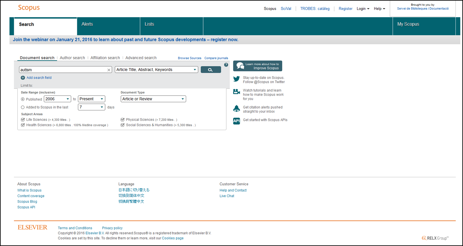Select the Author search tab
463x246 pixels.
pyautogui.click(x=72, y=58)
